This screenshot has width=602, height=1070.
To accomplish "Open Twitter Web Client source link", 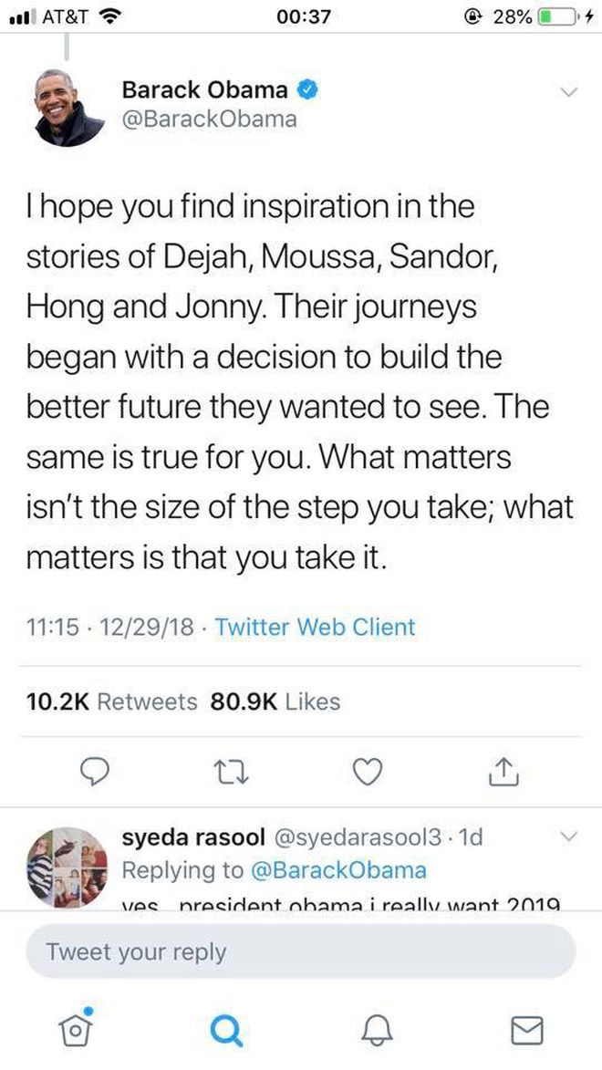I will point(315,627).
